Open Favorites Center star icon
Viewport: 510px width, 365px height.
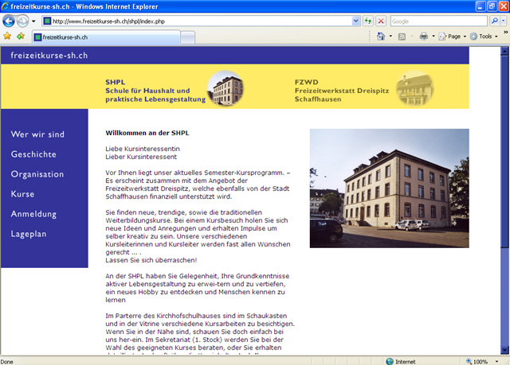(8, 37)
